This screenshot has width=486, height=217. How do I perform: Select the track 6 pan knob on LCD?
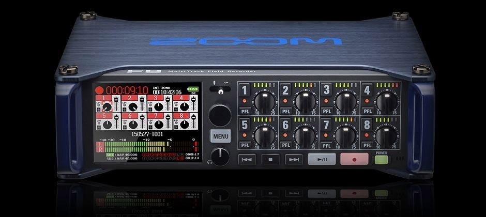coord(133,125)
